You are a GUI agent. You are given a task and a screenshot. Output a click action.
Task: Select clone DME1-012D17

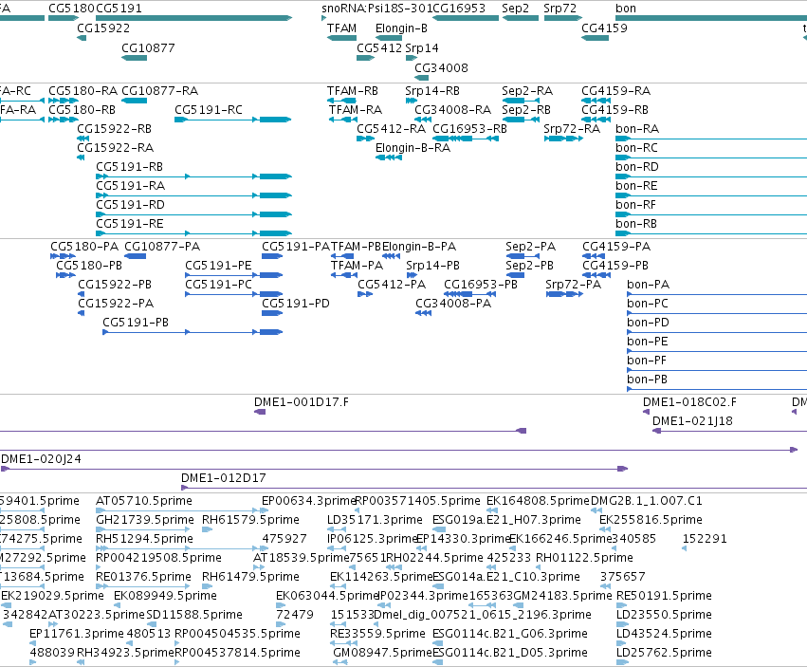[x=494, y=488]
